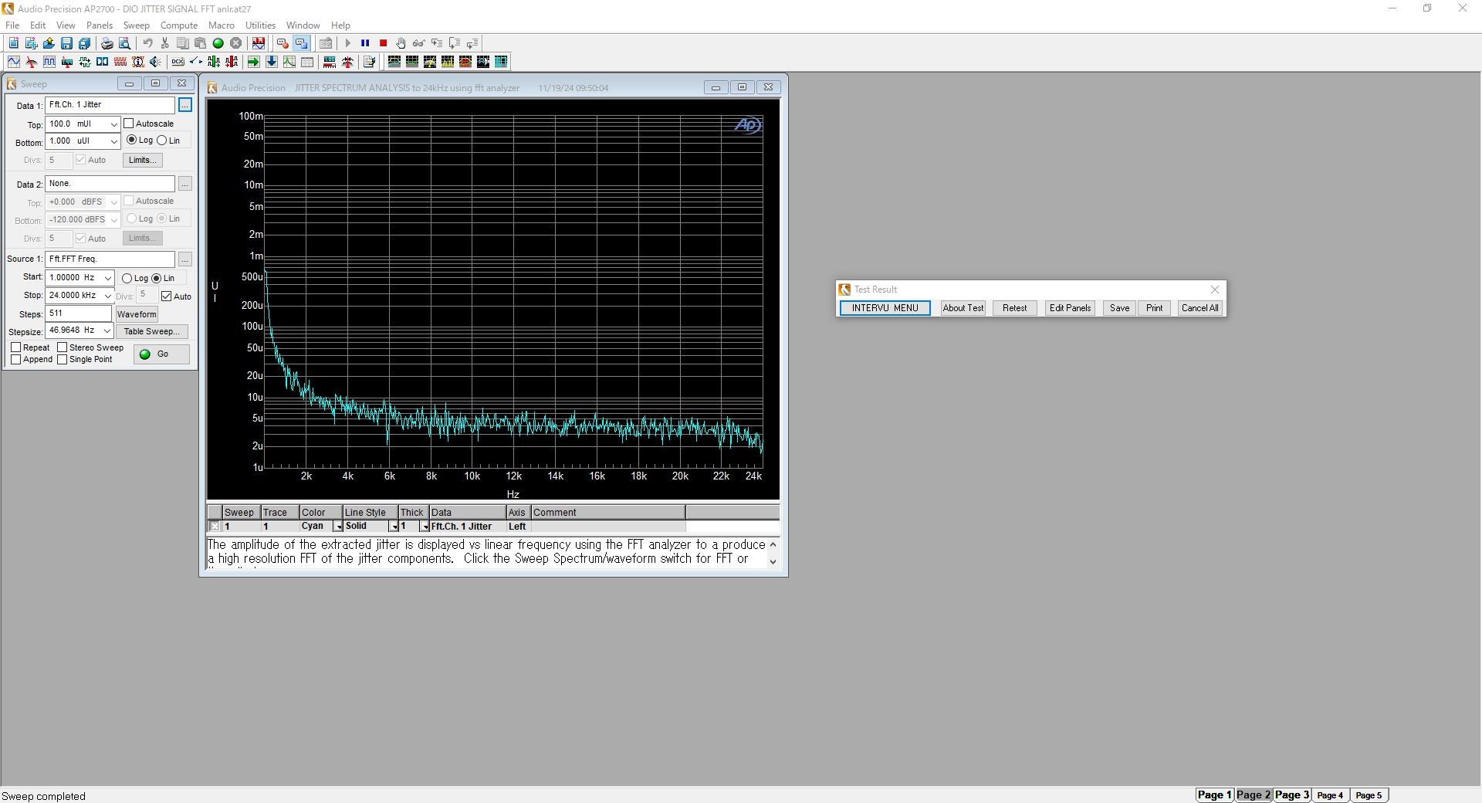Click the Cut scissors icon
This screenshot has height=803, width=1482.
point(164,43)
